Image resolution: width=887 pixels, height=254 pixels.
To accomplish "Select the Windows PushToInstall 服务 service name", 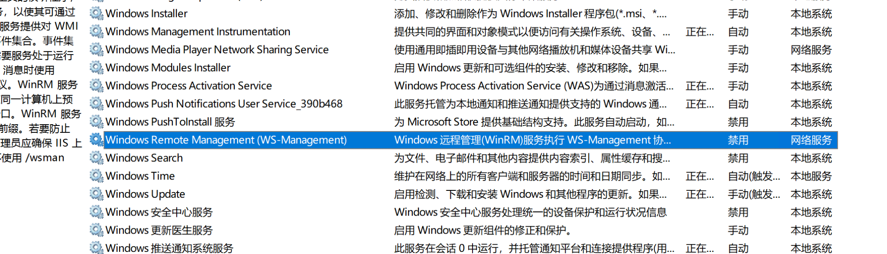I will (x=170, y=122).
